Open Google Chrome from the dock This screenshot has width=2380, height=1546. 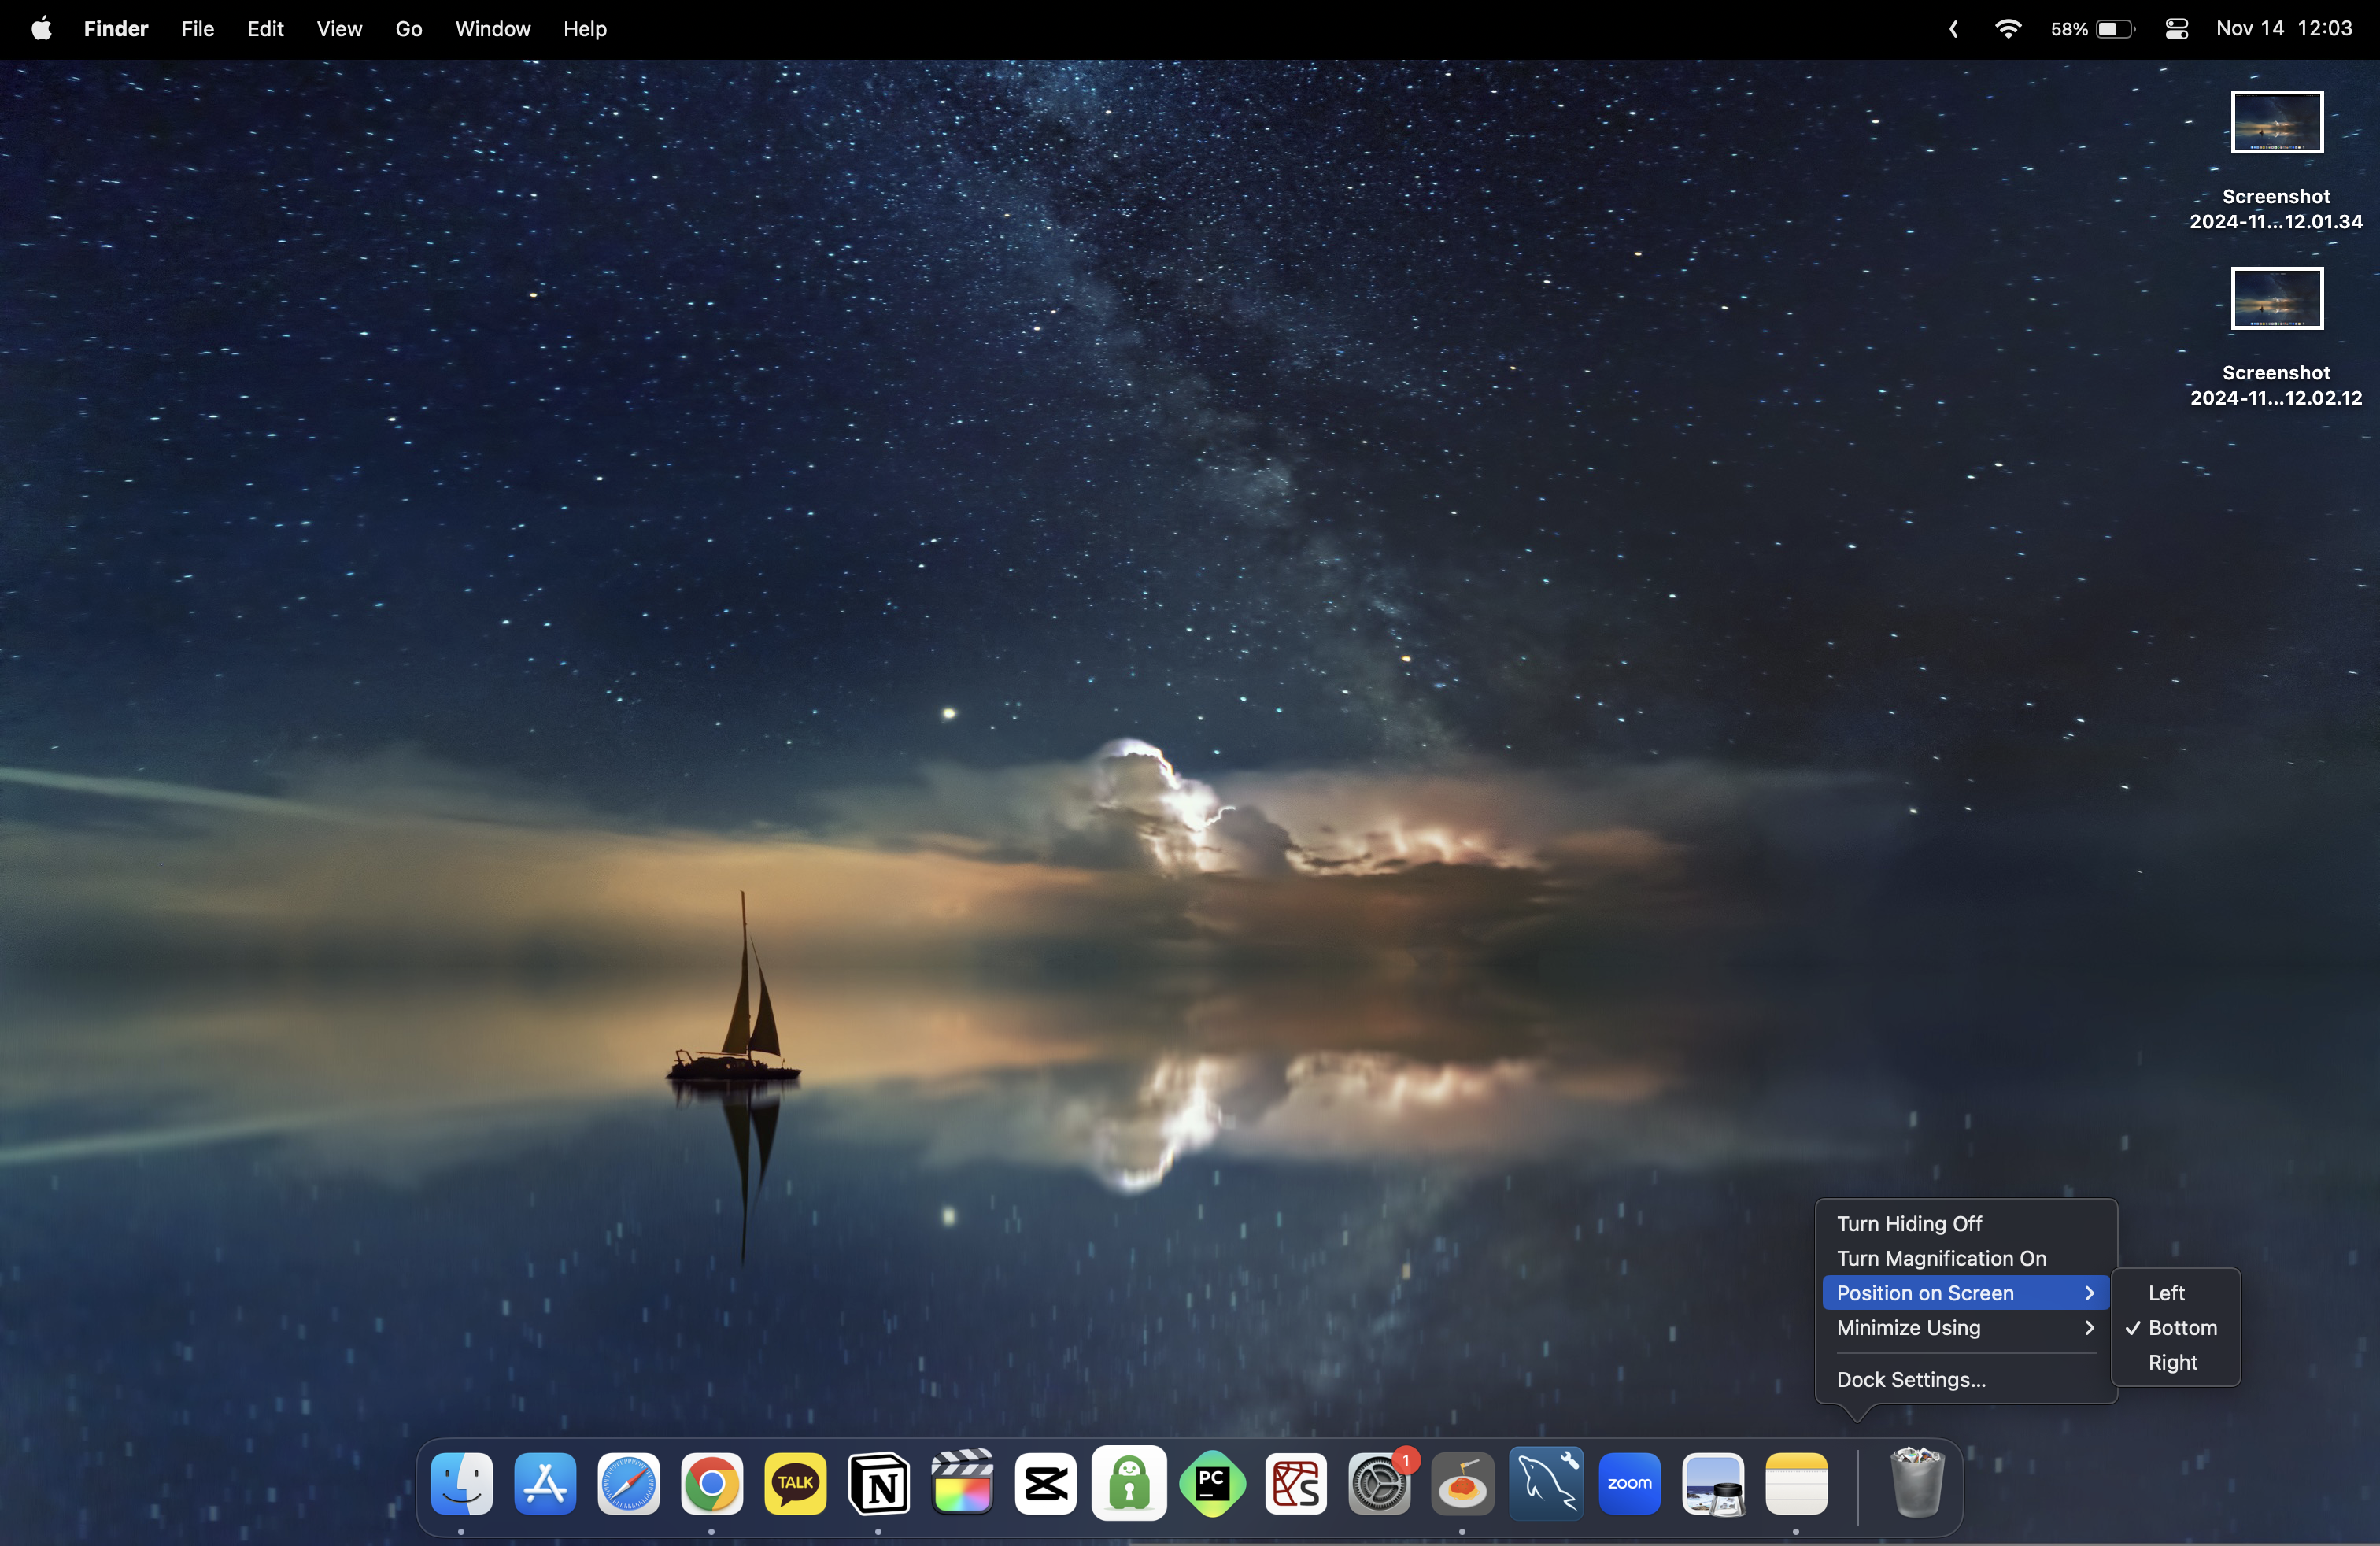[711, 1484]
